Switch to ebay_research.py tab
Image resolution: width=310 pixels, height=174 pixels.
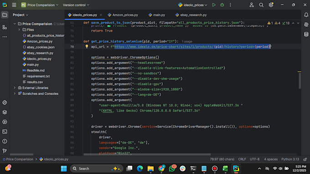[x=191, y=15]
